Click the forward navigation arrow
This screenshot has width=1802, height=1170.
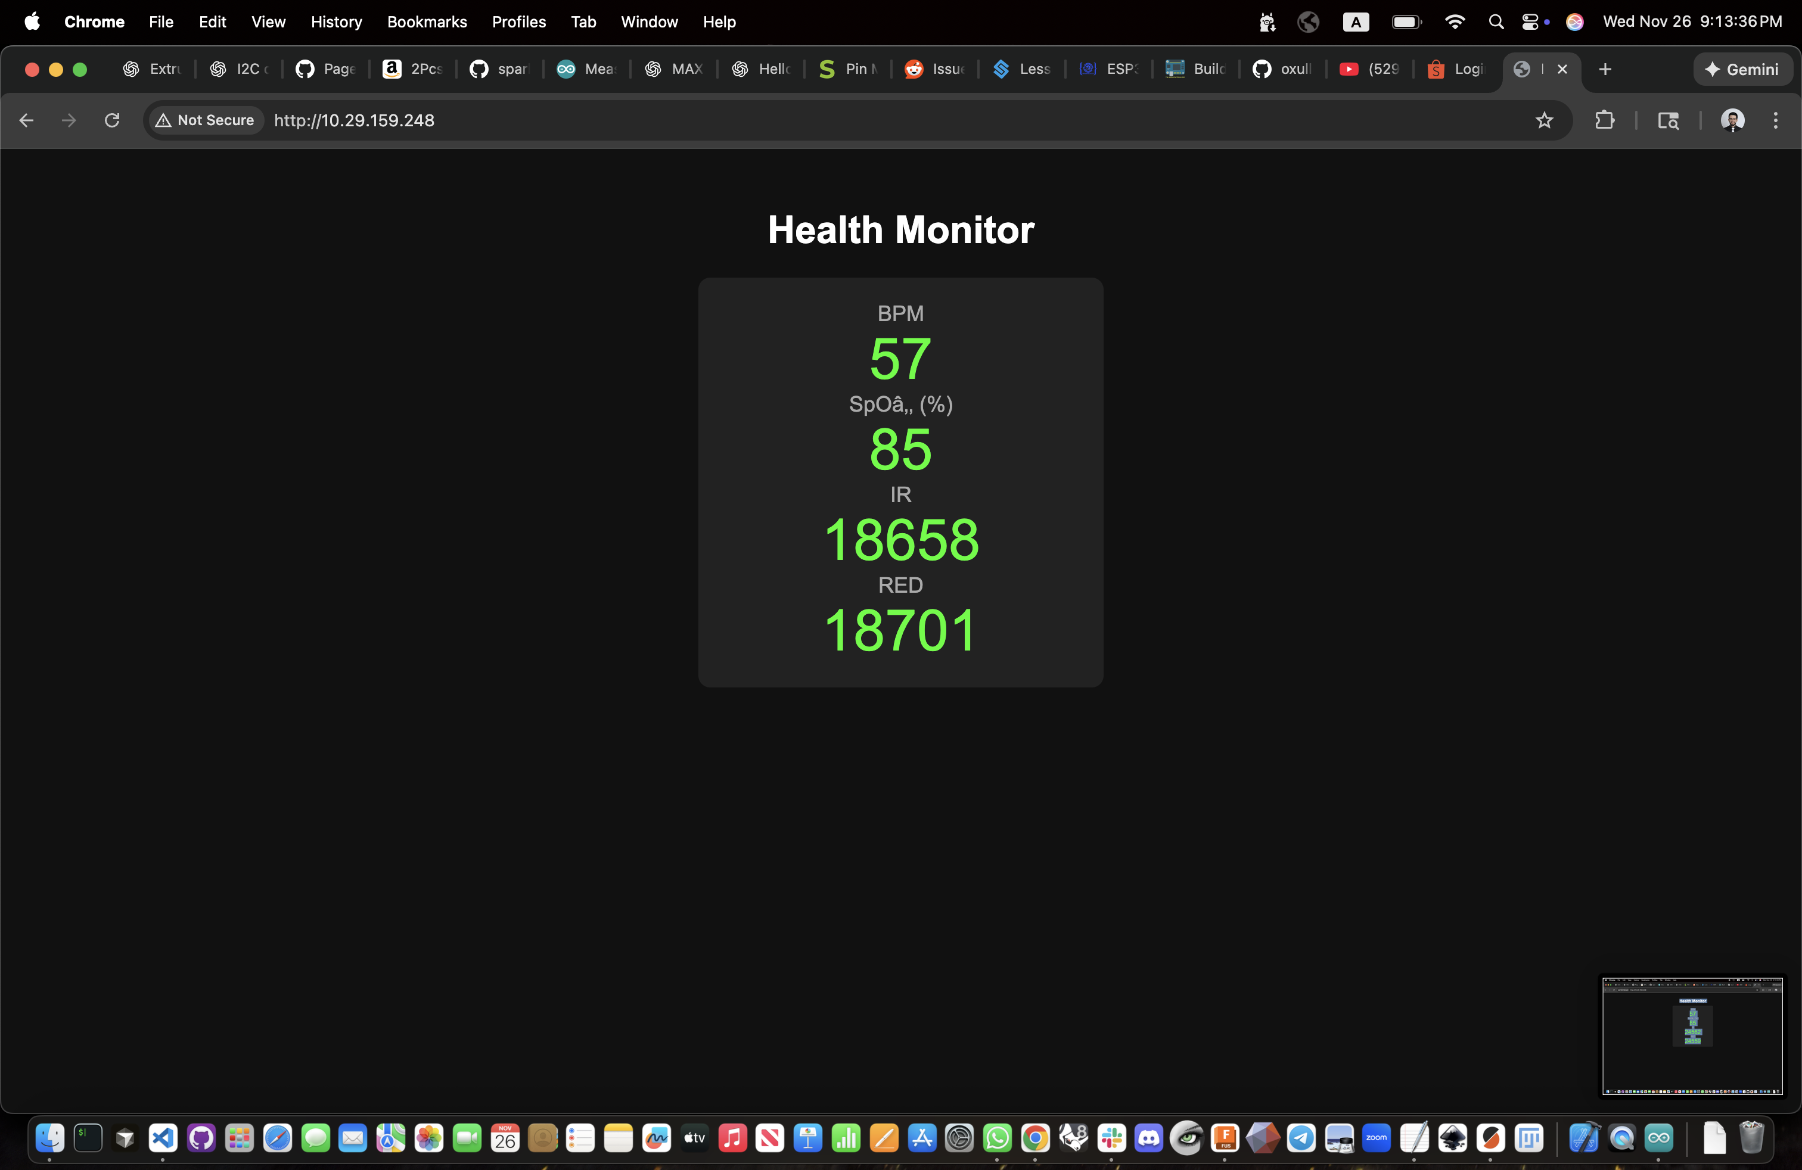(68, 120)
